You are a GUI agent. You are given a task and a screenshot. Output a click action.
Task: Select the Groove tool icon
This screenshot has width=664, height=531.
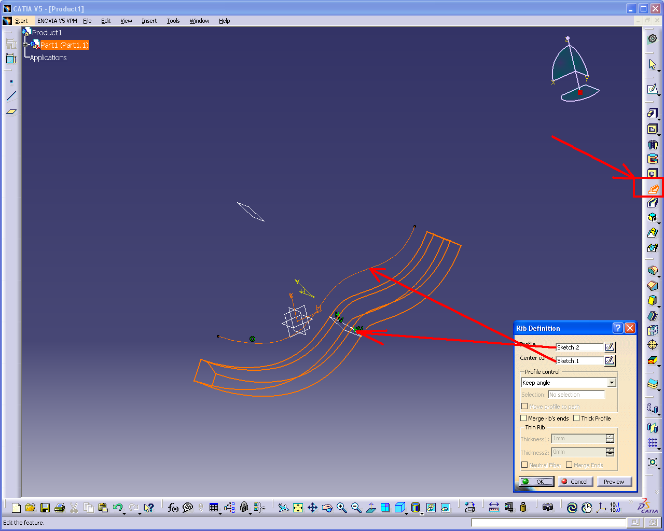tap(653, 159)
